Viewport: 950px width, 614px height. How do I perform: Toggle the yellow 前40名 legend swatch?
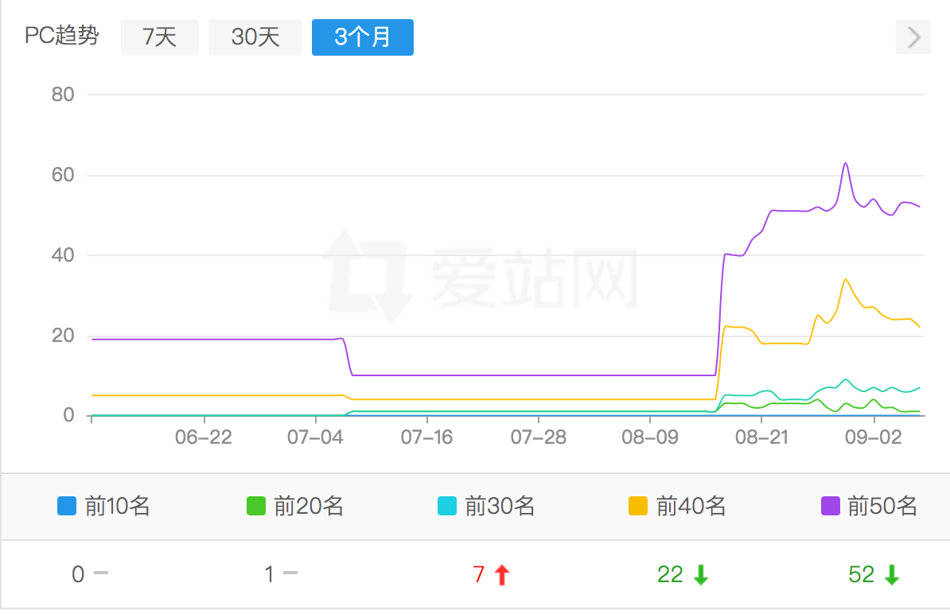point(638,506)
